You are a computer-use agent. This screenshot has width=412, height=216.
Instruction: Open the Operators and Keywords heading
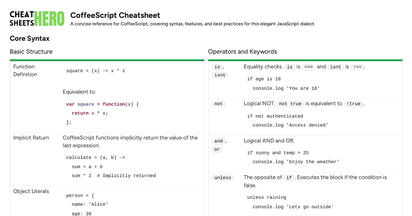click(x=242, y=52)
